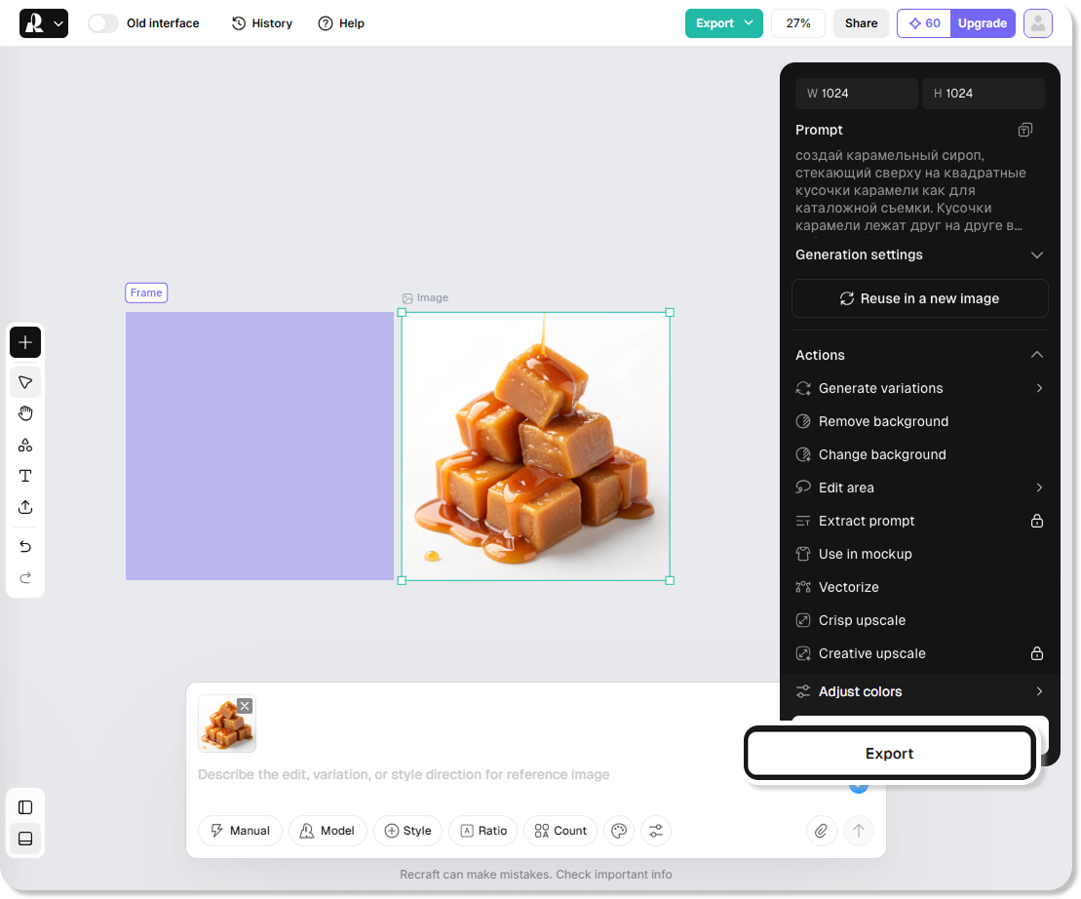Image resolution: width=1081 pixels, height=899 pixels.
Task: Open the color palette icon
Action: point(618,831)
